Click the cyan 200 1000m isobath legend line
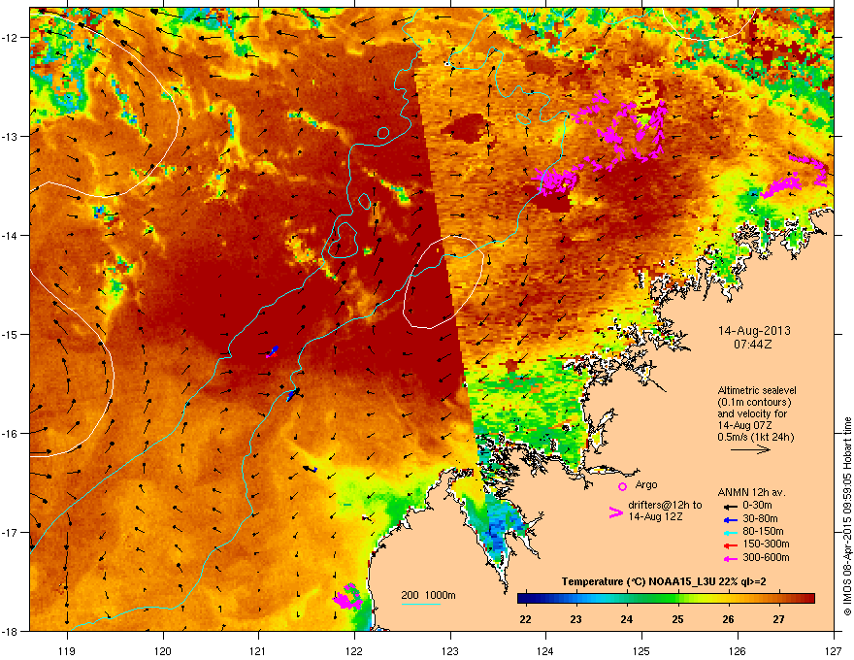854x660 pixels. (x=420, y=604)
